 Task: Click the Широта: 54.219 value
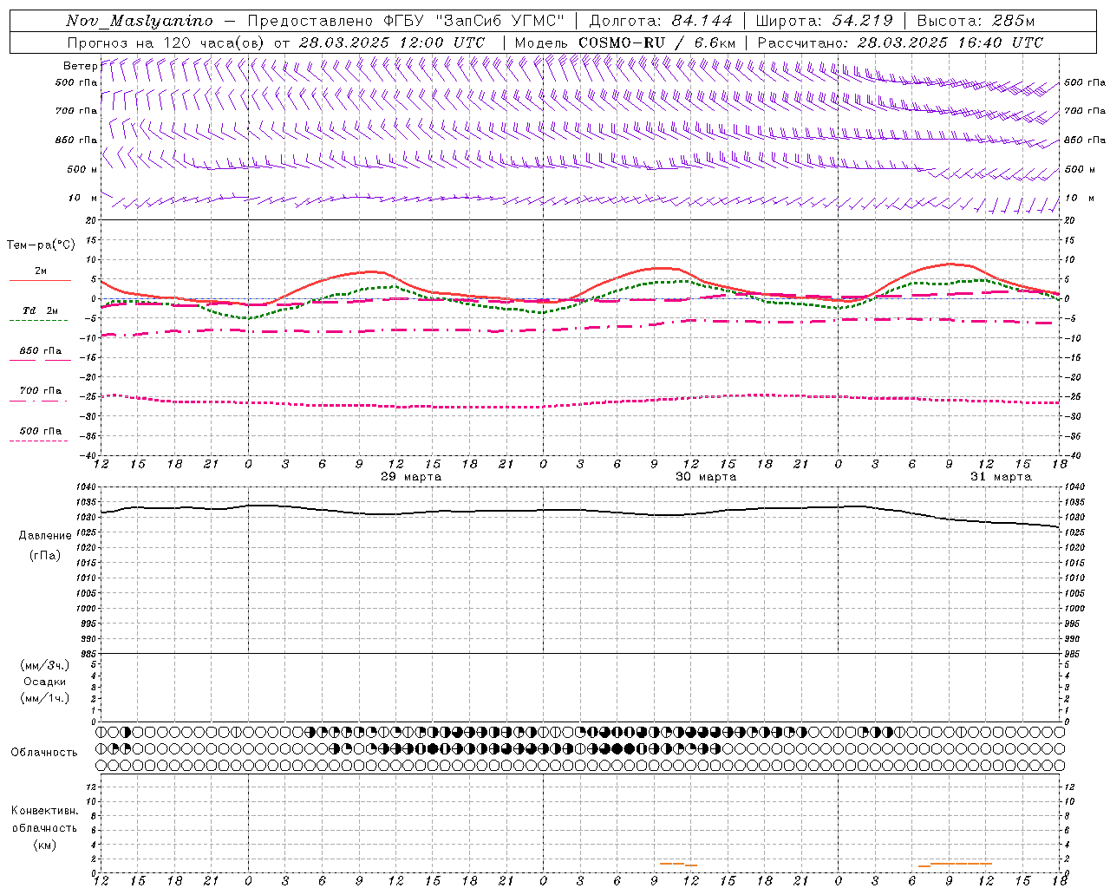click(824, 21)
